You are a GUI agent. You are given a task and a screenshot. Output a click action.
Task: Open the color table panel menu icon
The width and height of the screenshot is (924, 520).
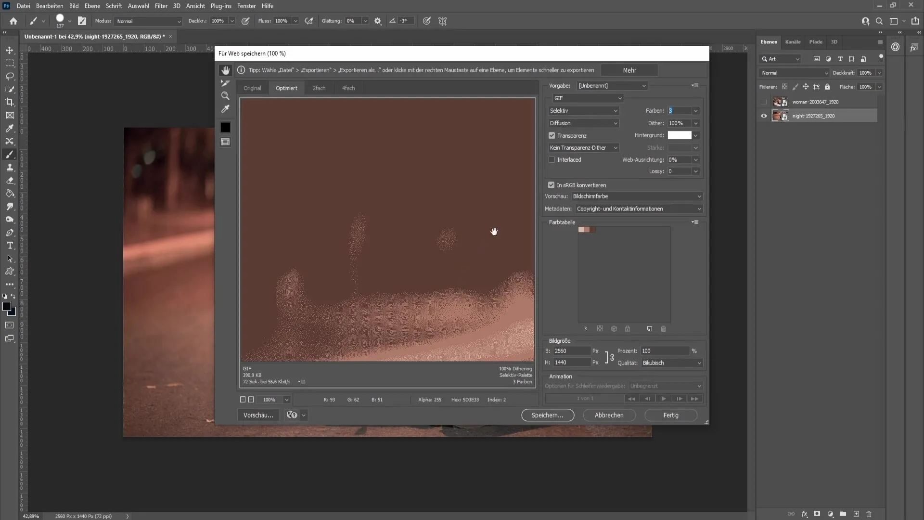click(695, 222)
